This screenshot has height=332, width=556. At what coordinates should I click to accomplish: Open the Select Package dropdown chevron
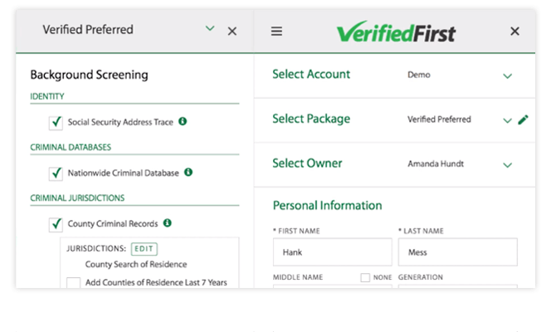tap(507, 120)
